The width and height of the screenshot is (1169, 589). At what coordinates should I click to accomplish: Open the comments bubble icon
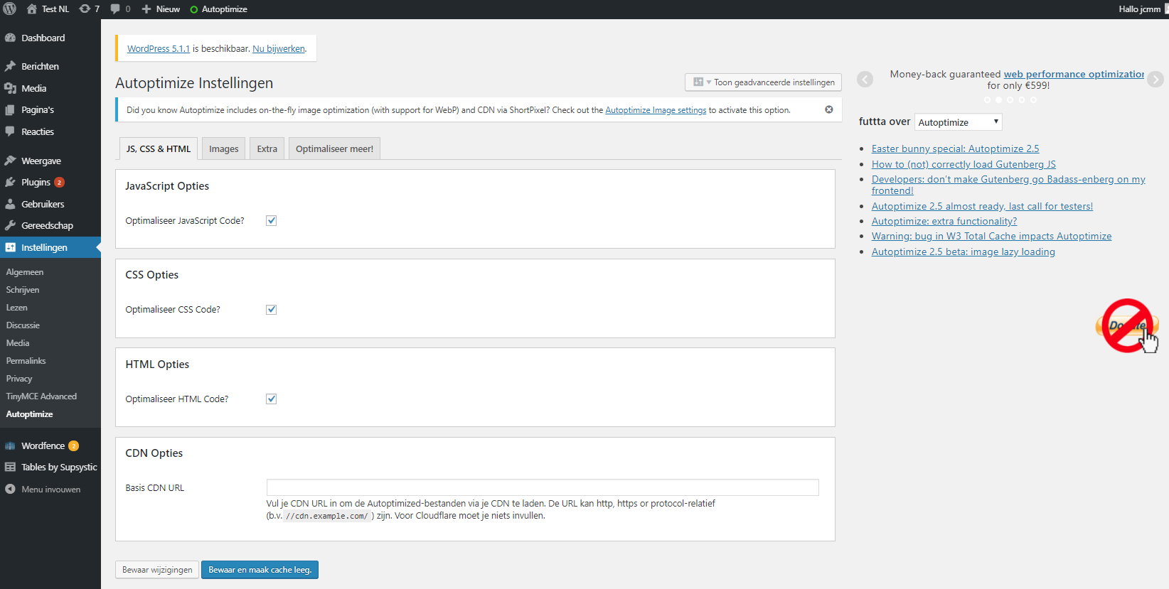115,9
